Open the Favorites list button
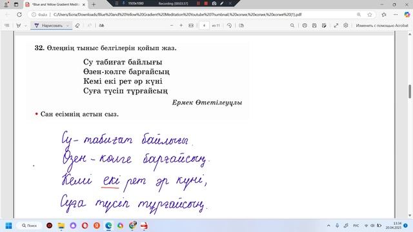413x232 pixels. (x=384, y=15)
